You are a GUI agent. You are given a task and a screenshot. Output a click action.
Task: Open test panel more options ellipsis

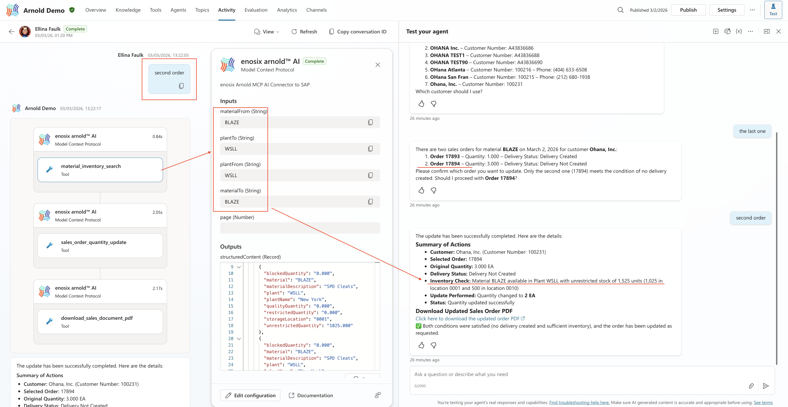(750, 32)
